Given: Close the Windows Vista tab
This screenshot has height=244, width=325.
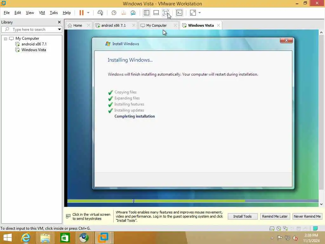Looking at the screenshot, I should [x=218, y=25].
